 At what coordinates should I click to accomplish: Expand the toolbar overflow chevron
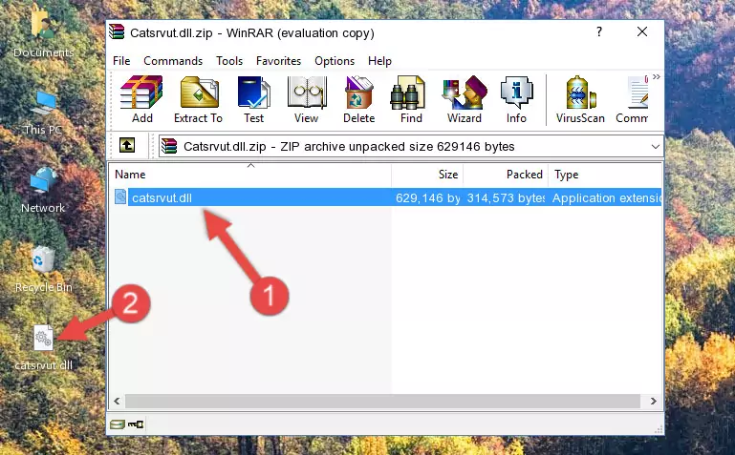pyautogui.click(x=657, y=77)
